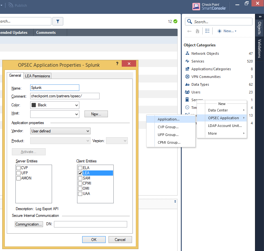
Task: Close the OPSEC Application Properties dialog
Action: coord(129,63)
